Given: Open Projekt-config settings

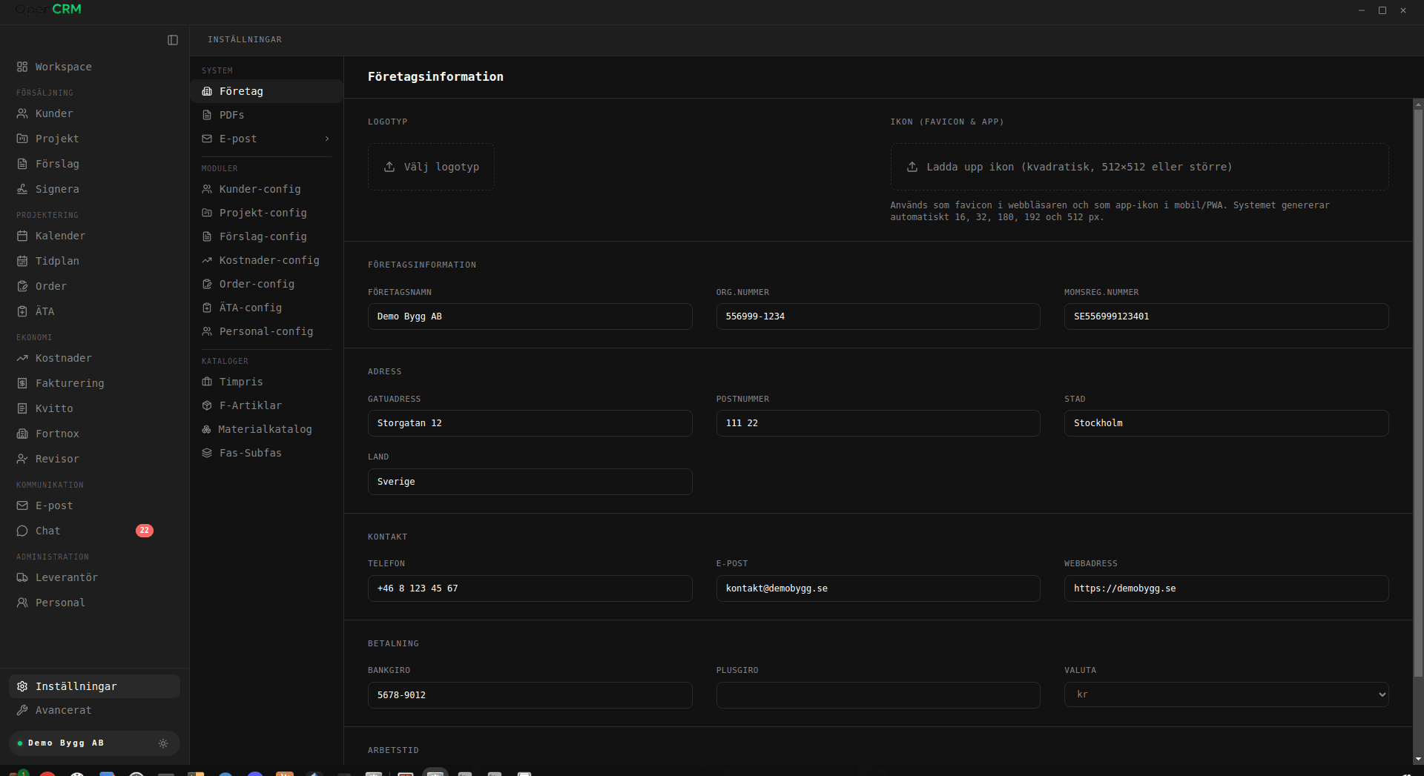Looking at the screenshot, I should click(267, 213).
